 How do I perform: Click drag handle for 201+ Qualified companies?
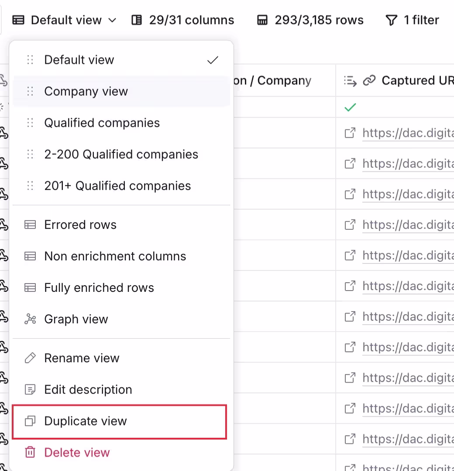pyautogui.click(x=30, y=186)
